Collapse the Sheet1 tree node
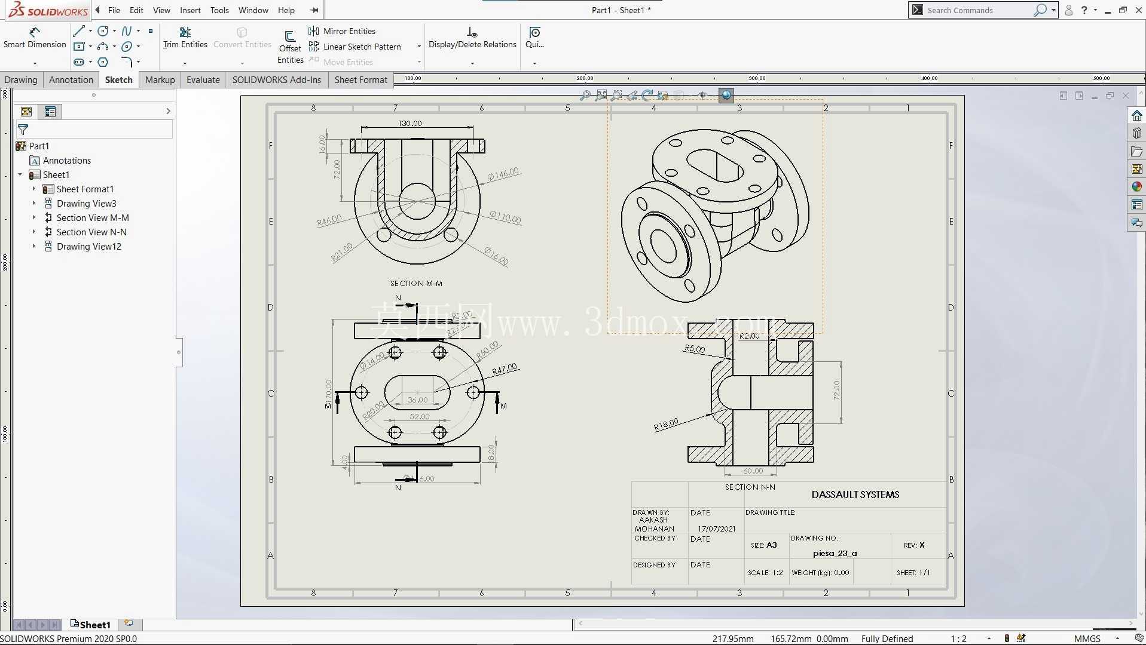The image size is (1146, 645). [20, 174]
